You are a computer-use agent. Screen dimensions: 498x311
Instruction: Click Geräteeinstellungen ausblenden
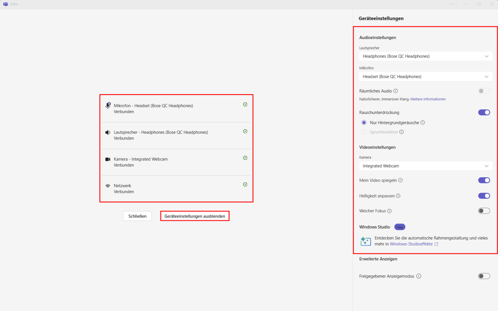coord(195,216)
